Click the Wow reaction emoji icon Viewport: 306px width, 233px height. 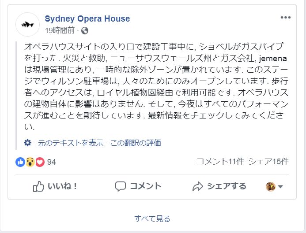click(x=30, y=162)
